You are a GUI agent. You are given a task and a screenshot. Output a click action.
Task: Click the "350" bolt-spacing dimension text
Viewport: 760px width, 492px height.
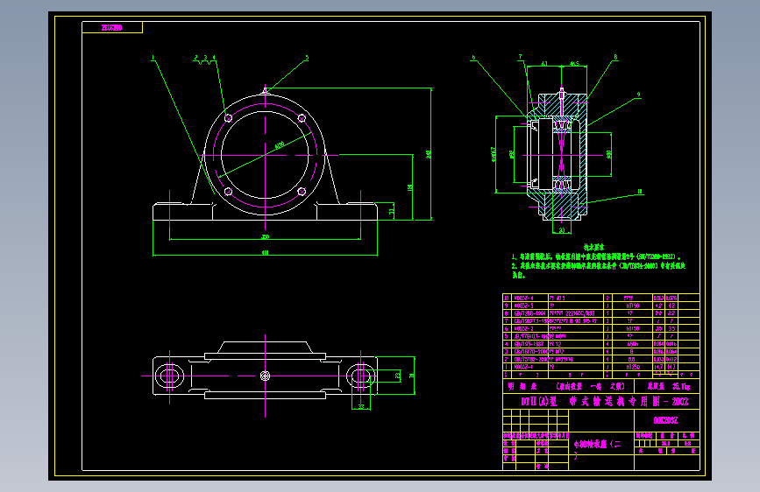point(265,236)
